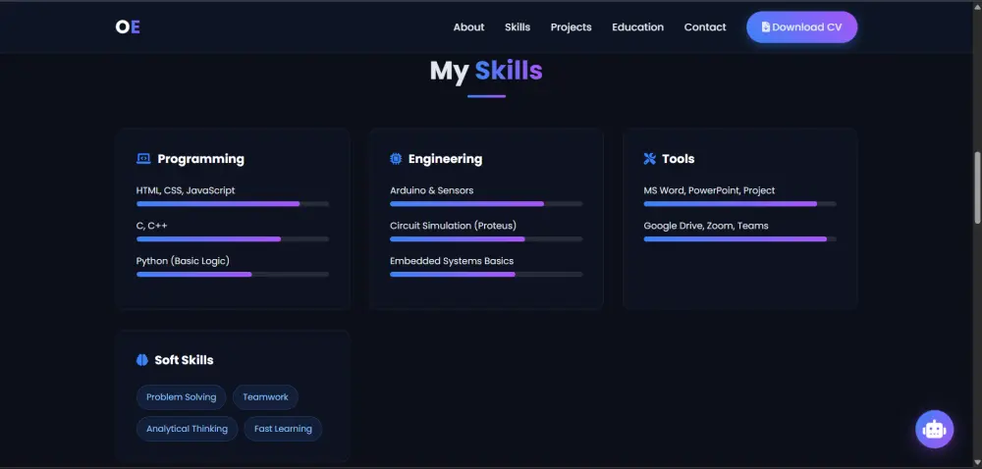
Task: Click the Engineering card heading
Action: pyautogui.click(x=445, y=159)
